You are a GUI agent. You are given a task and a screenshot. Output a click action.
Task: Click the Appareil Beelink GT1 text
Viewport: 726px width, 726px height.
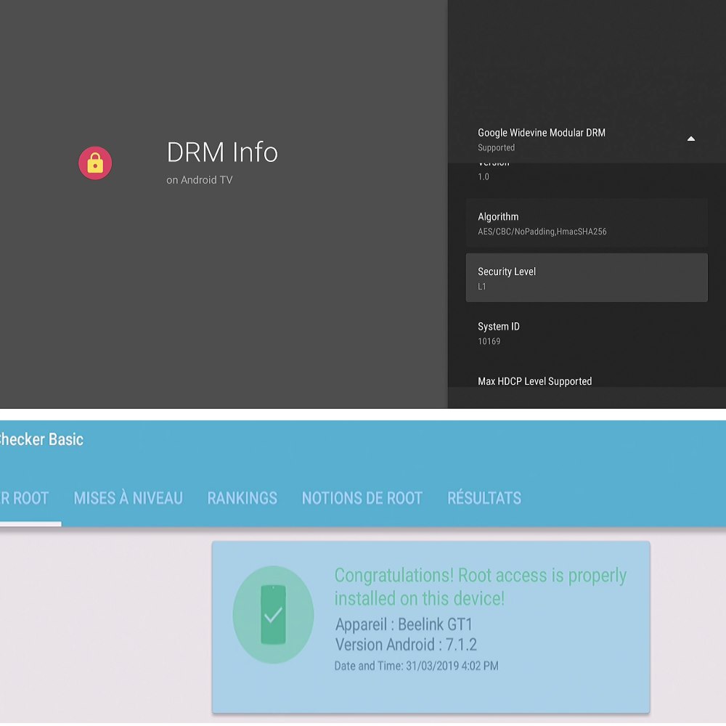[404, 624]
